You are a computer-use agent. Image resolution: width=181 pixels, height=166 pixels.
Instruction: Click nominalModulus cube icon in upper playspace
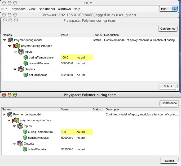tap(26, 63)
